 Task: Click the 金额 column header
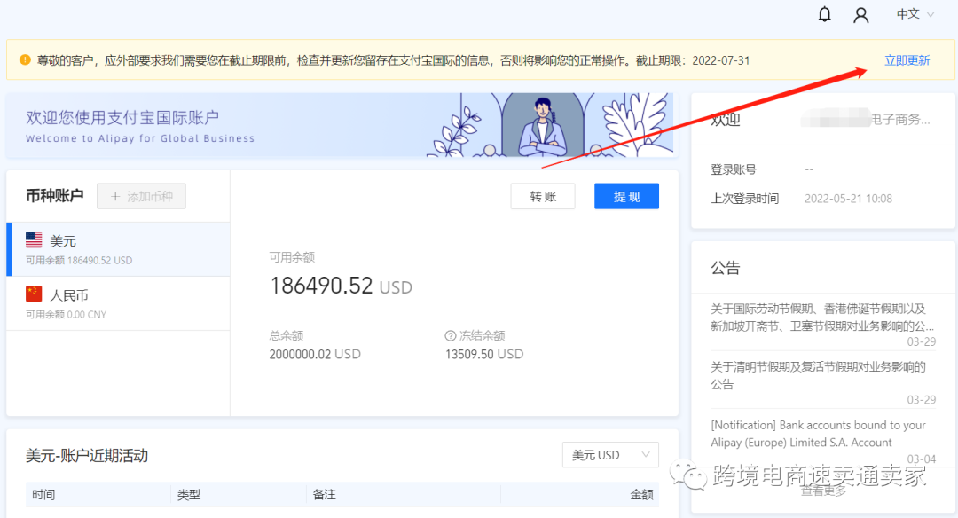point(641,494)
